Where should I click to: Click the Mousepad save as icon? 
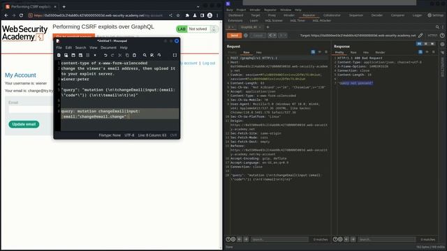pyautogui.click(x=81, y=55)
